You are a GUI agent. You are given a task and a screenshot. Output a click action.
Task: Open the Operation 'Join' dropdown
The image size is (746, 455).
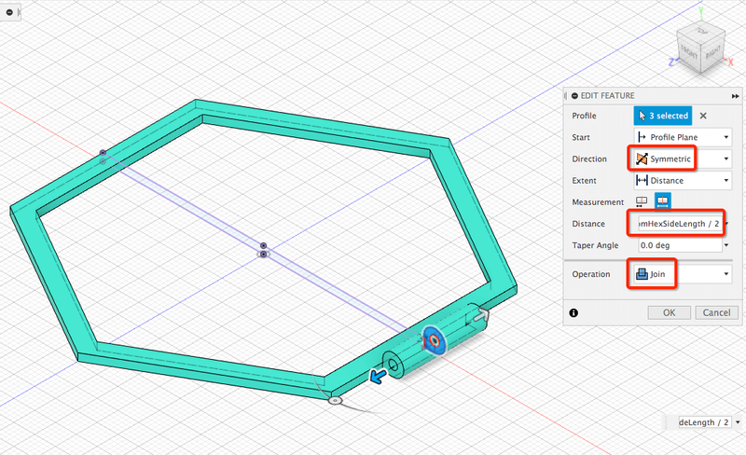(682, 274)
